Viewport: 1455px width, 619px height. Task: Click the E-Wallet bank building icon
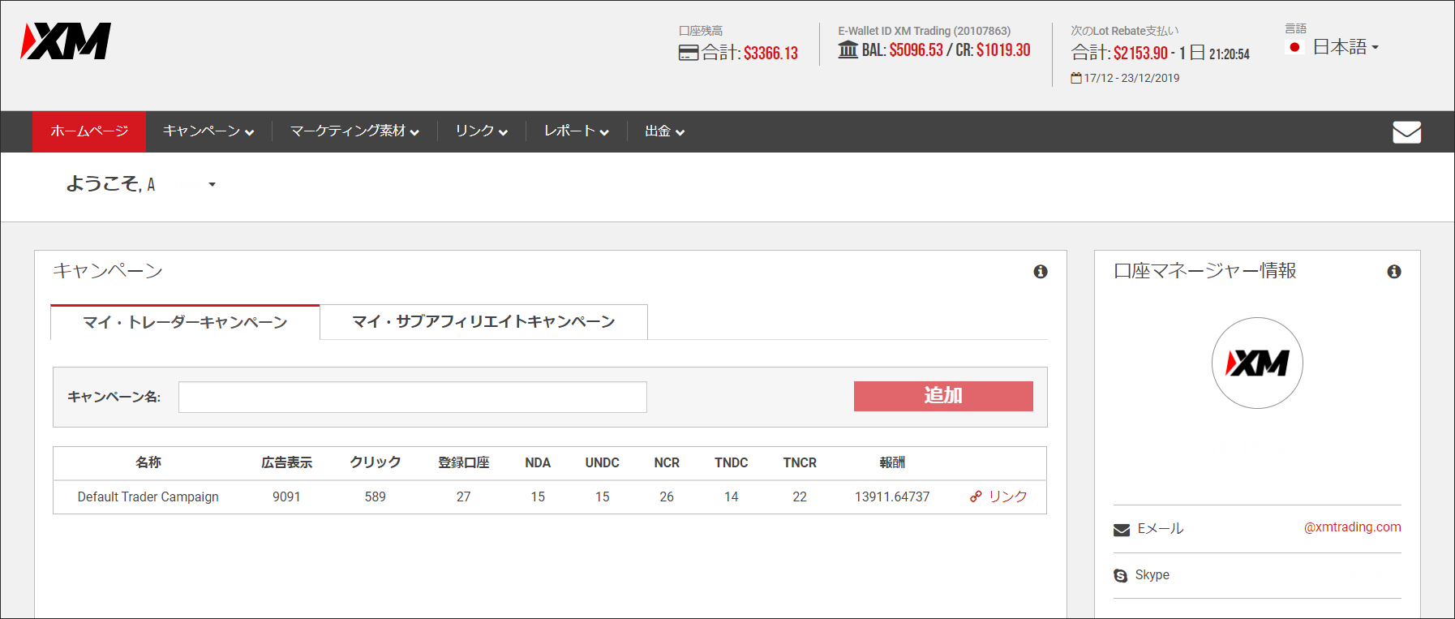click(848, 50)
